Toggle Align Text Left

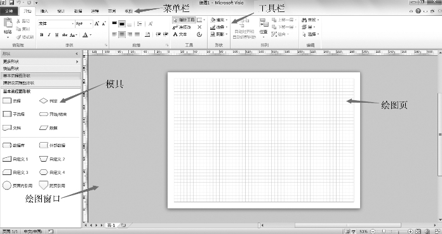tap(114, 34)
